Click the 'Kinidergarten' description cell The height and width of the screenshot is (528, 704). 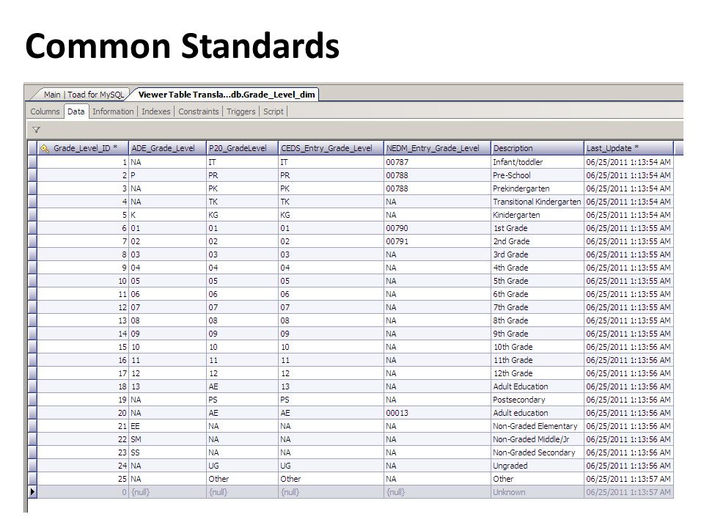pyautogui.click(x=538, y=215)
